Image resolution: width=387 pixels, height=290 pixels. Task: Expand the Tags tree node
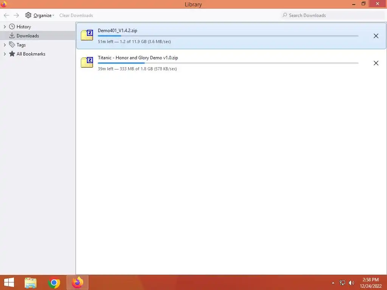tap(5, 45)
